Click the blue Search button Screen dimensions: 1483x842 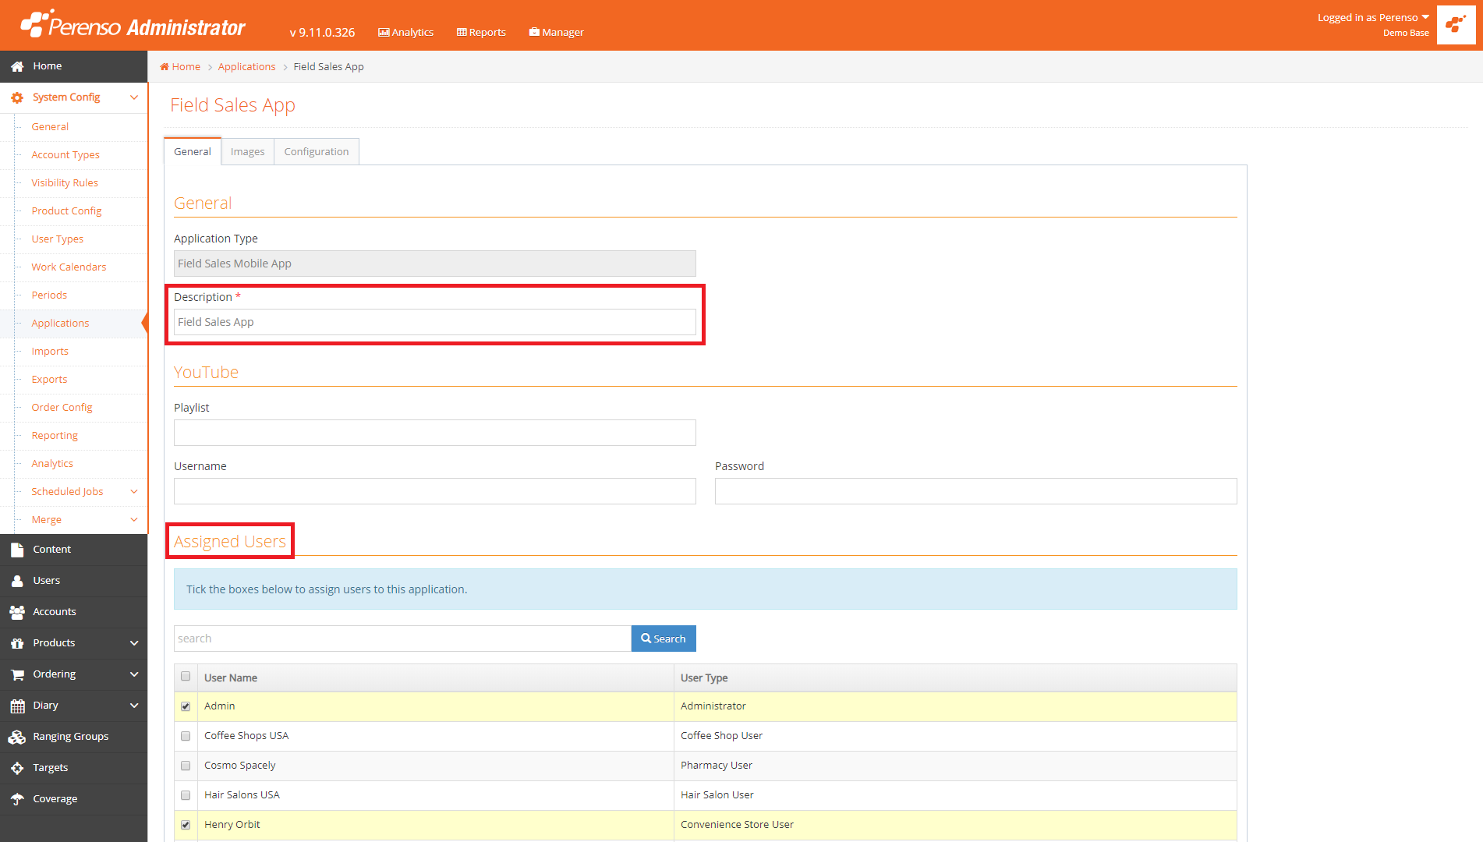664,639
